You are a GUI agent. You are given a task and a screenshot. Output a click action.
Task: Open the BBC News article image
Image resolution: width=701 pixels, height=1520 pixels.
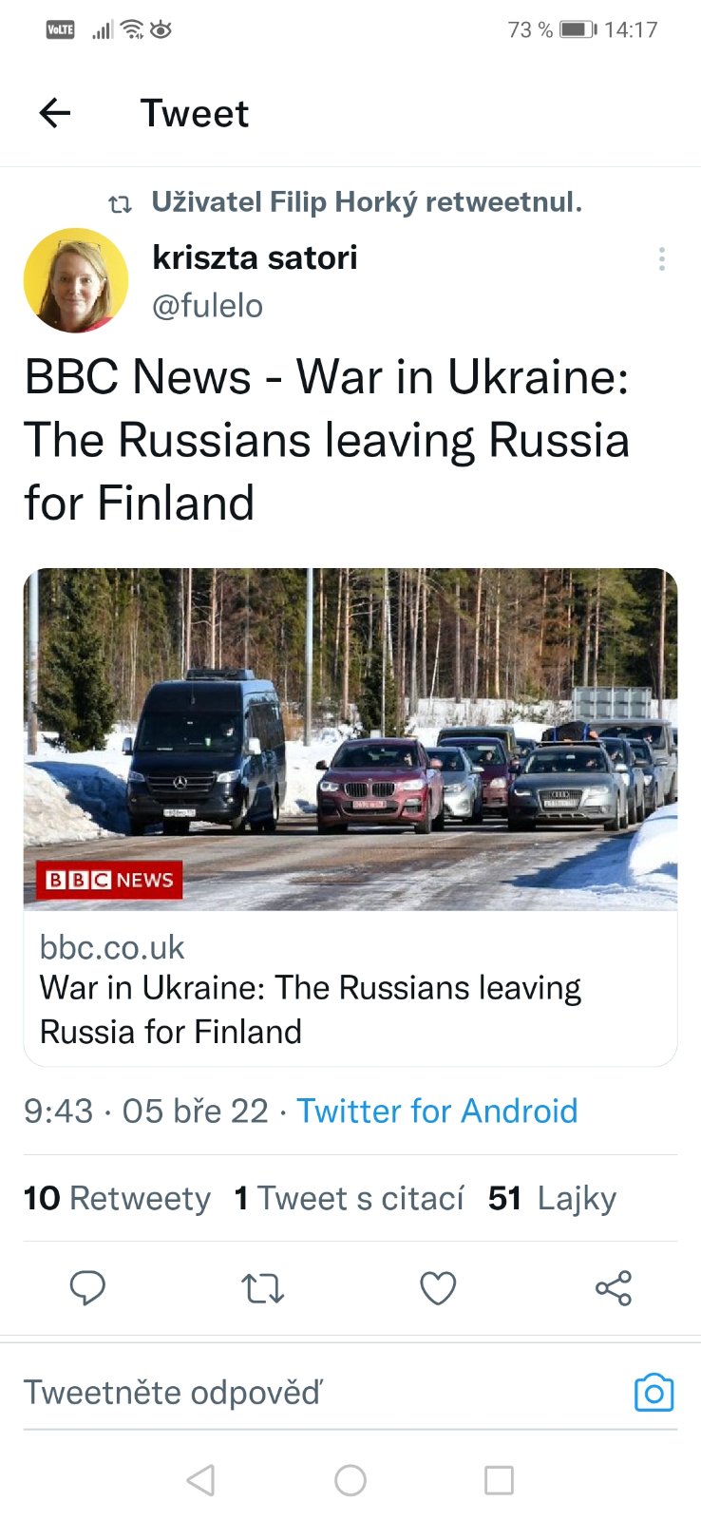pos(350,739)
